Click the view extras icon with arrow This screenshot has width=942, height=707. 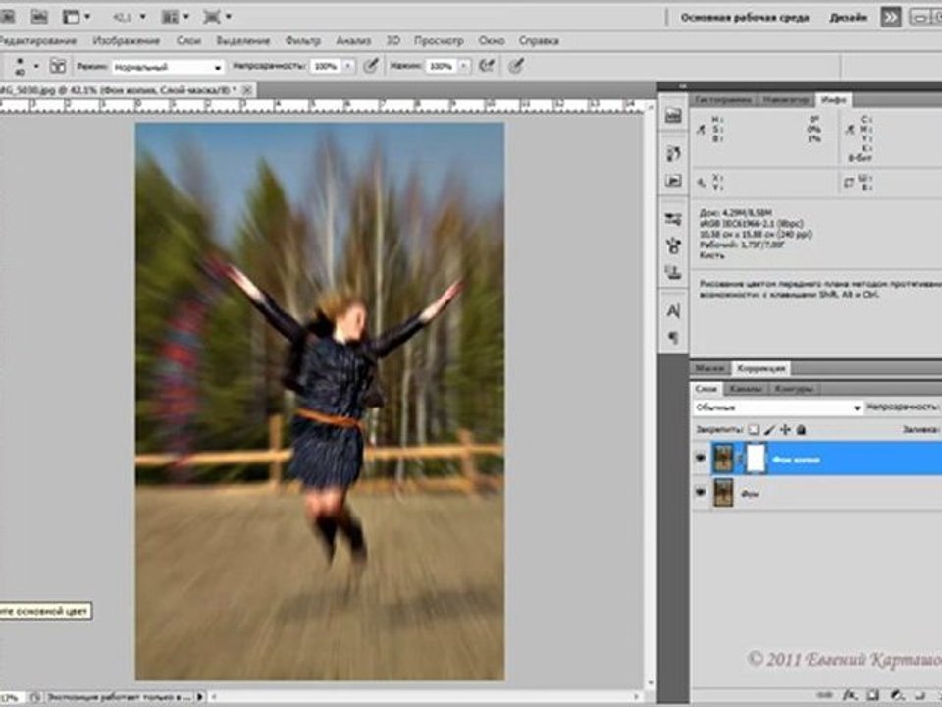(x=77, y=17)
